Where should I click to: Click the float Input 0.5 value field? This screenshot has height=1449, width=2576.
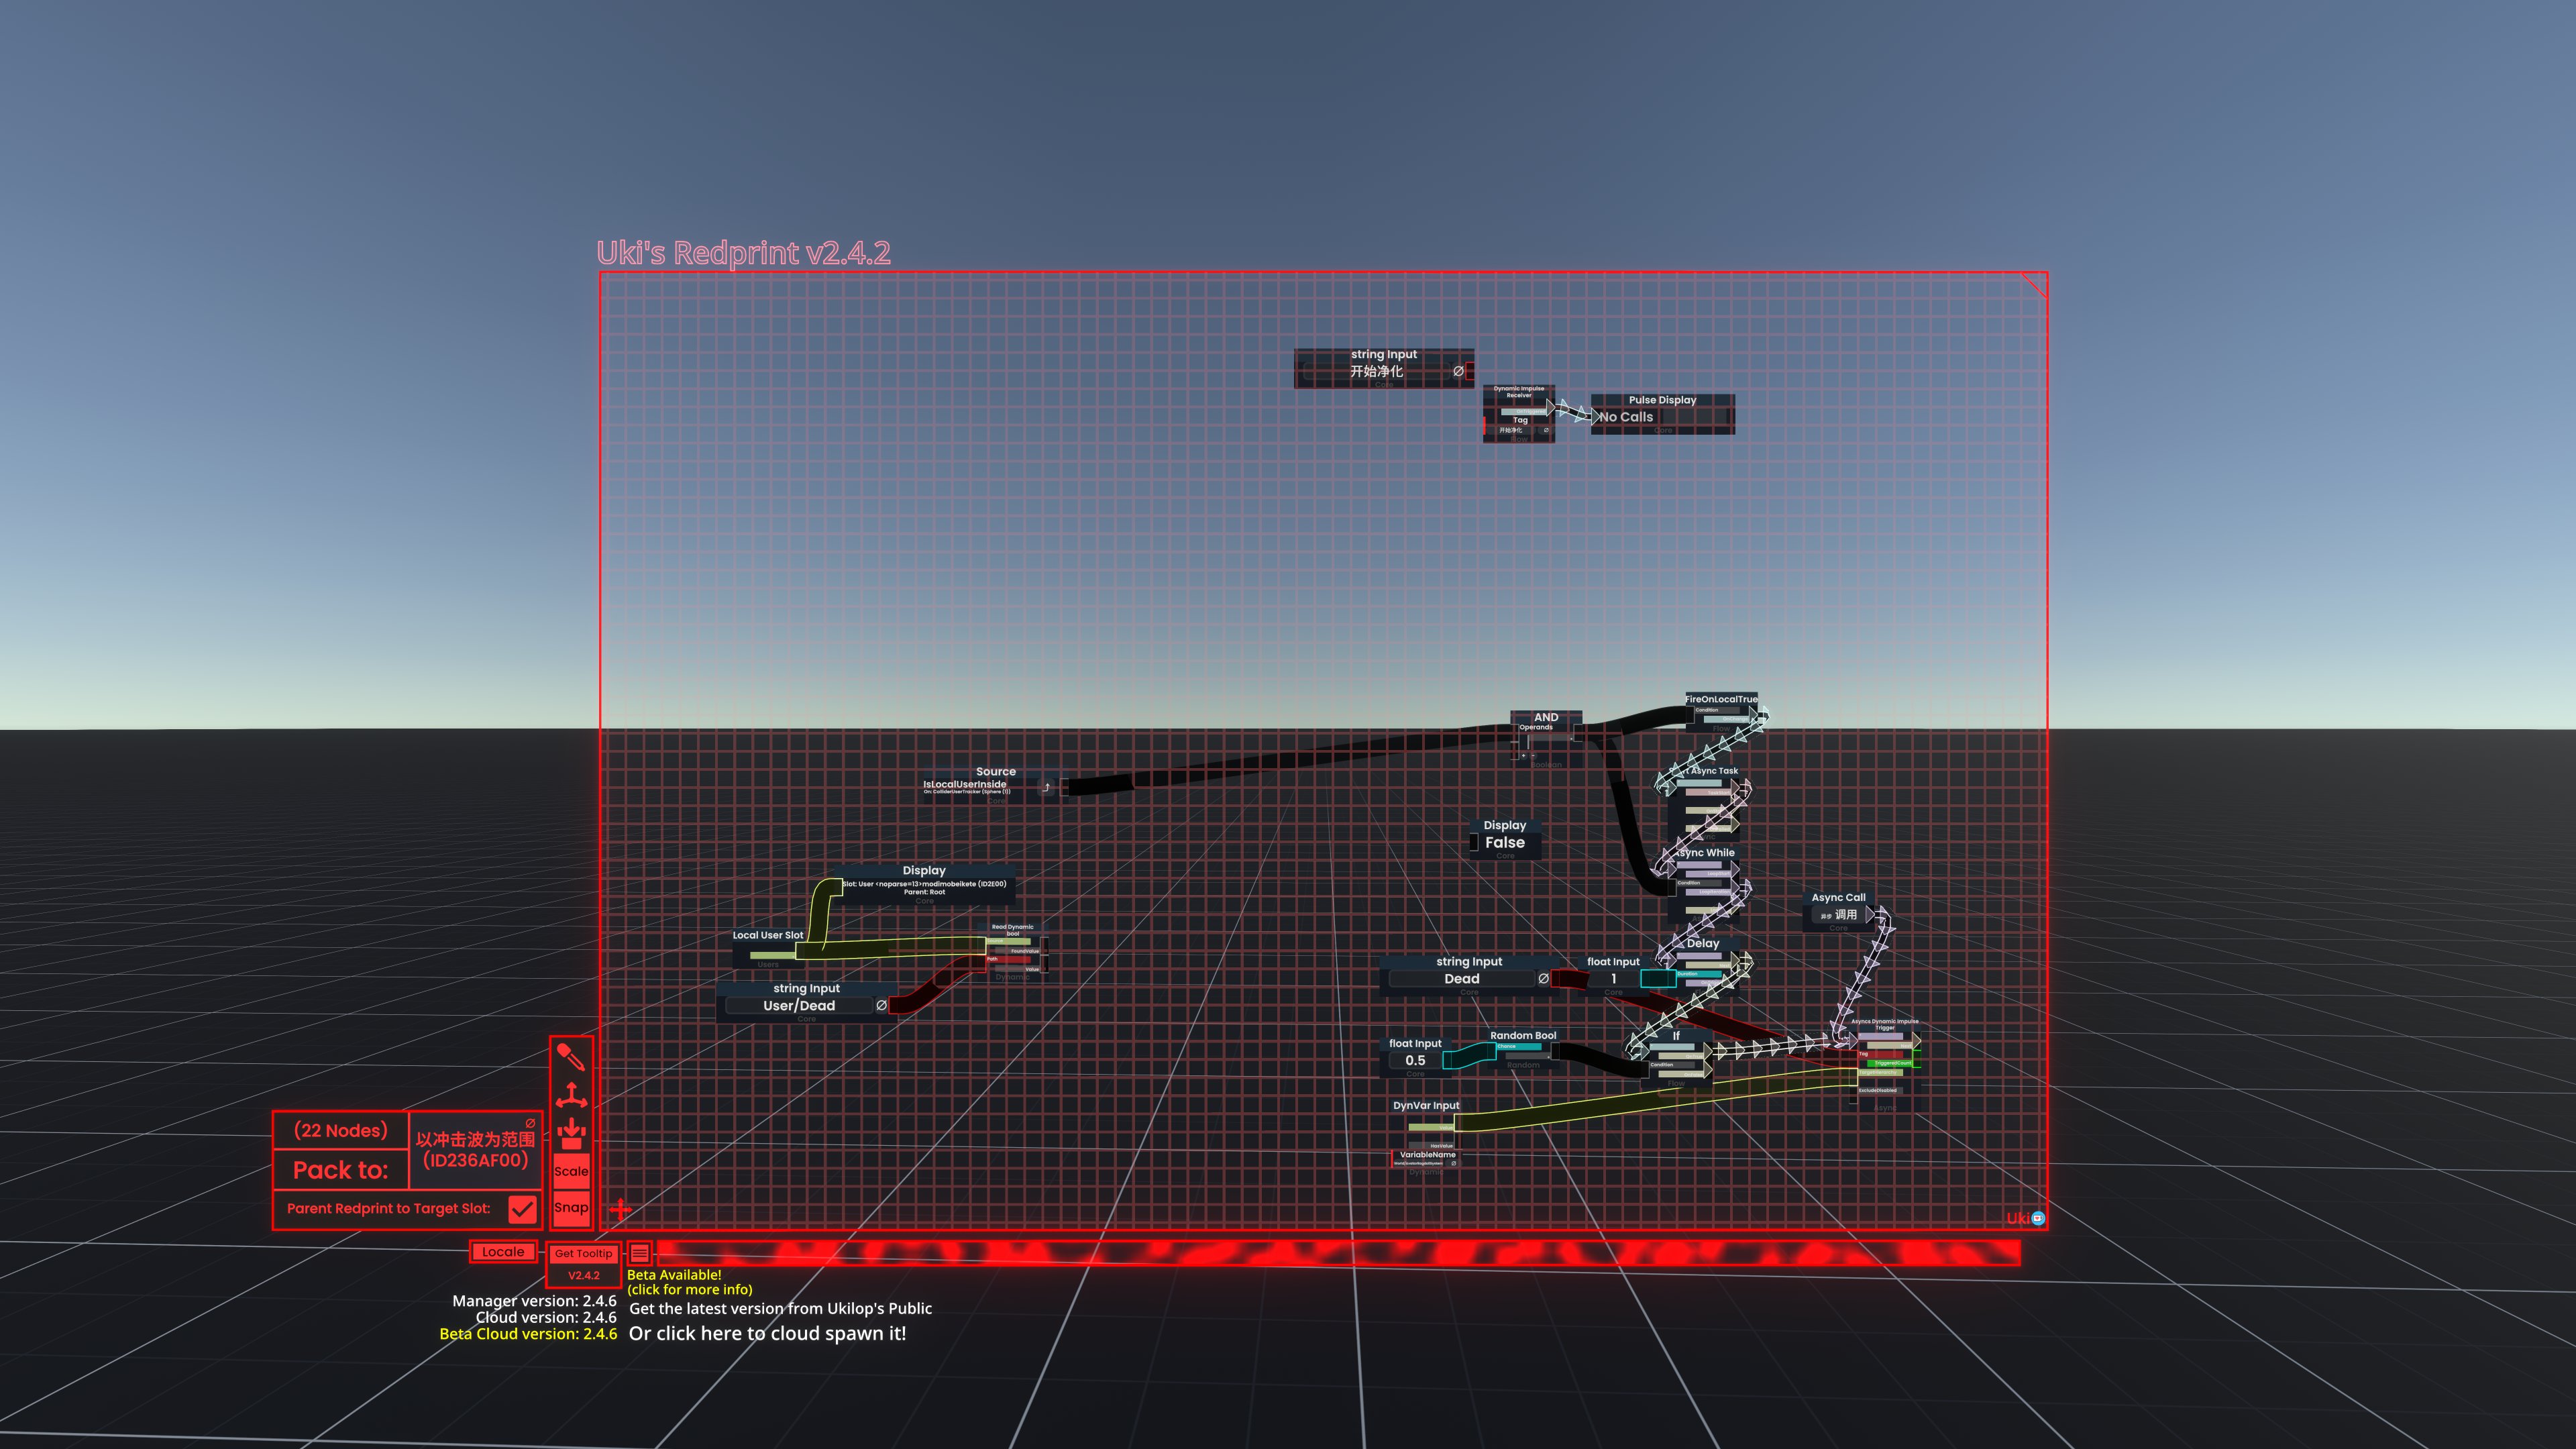[x=1415, y=1061]
